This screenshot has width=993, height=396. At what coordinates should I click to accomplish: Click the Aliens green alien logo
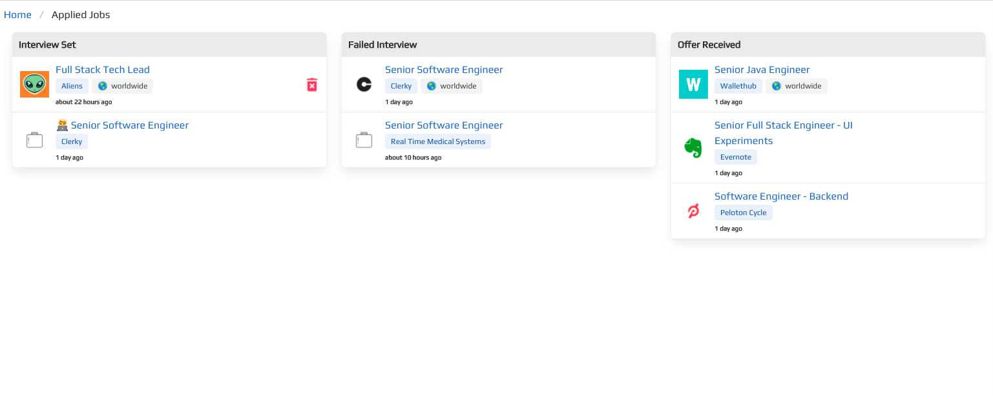pyautogui.click(x=34, y=85)
